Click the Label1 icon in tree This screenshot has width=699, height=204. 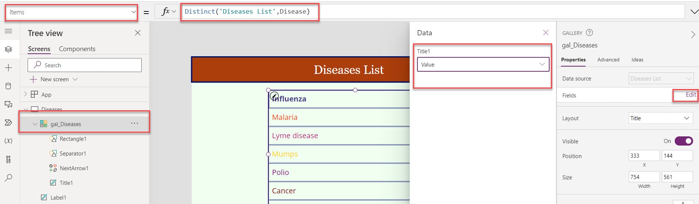(x=44, y=197)
